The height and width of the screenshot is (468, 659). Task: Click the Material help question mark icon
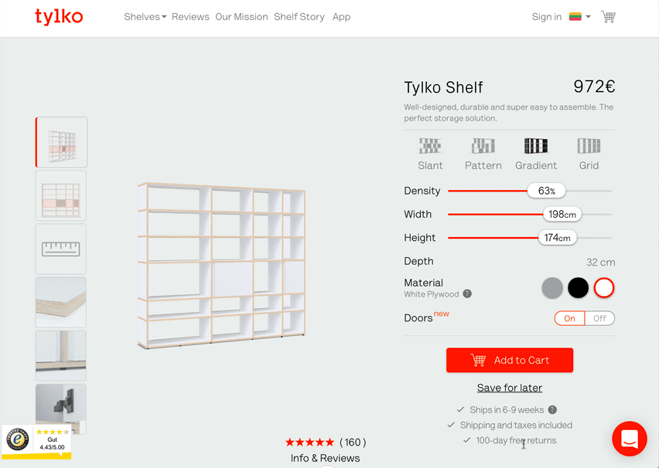click(467, 293)
